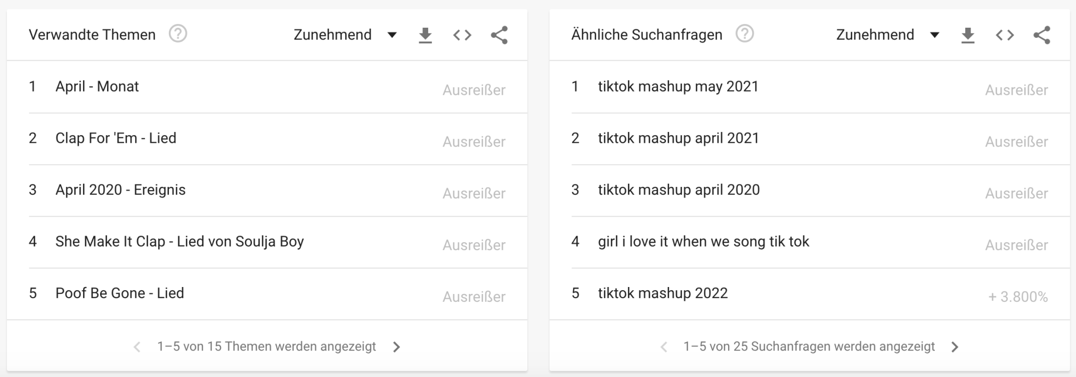Click Ausreißer next to April 2020 - Ereignis

(474, 193)
